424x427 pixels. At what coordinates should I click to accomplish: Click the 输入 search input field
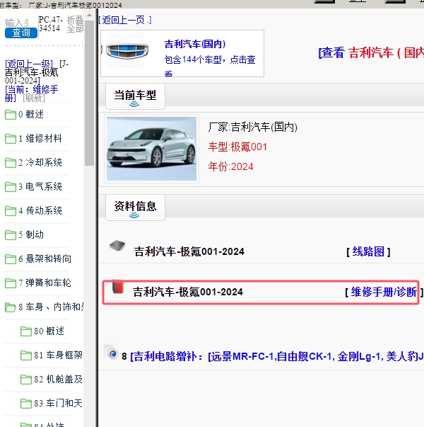pos(17,23)
